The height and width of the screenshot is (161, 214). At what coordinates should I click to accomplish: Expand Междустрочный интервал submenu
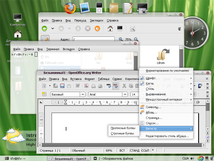point(166,100)
